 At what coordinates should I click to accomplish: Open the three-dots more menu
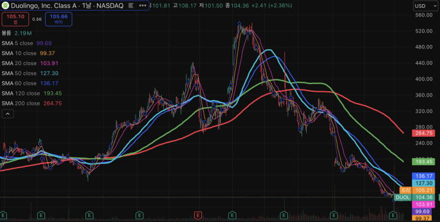click(x=143, y=5)
